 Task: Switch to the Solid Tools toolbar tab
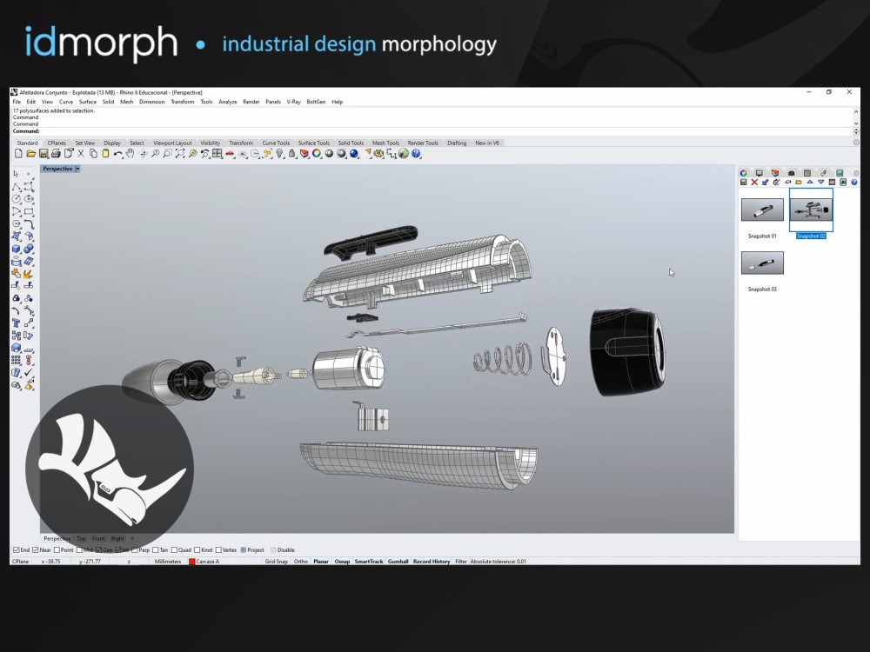[x=351, y=143]
